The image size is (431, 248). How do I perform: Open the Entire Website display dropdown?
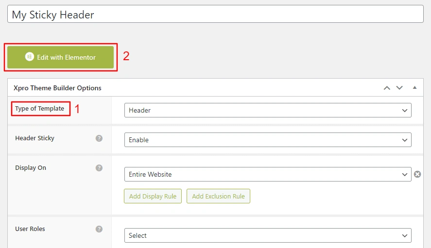[268, 174]
